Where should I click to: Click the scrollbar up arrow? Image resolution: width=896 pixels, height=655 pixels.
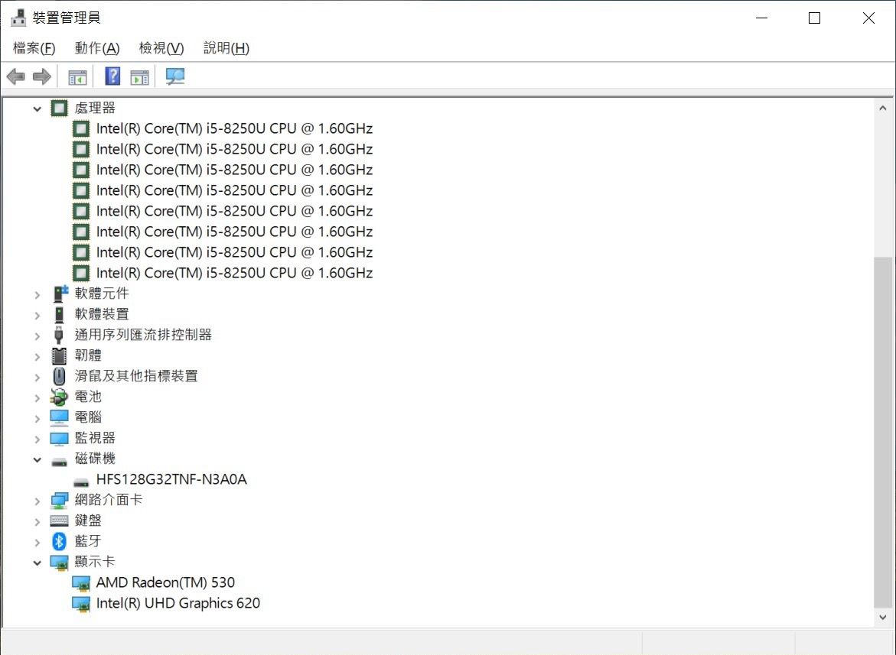click(883, 109)
